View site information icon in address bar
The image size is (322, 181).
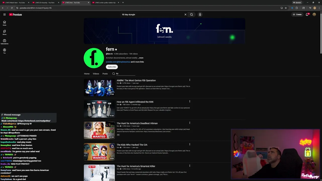point(17,8)
